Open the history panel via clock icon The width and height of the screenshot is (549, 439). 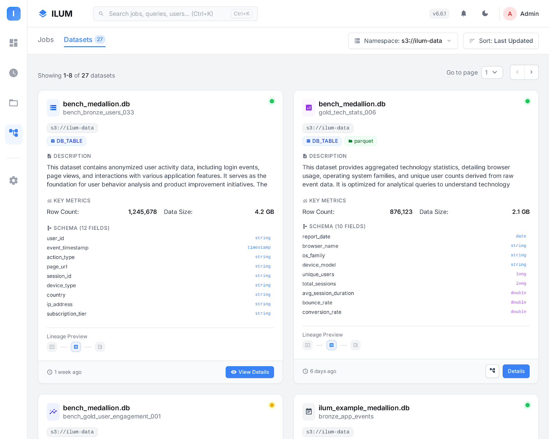[13, 73]
